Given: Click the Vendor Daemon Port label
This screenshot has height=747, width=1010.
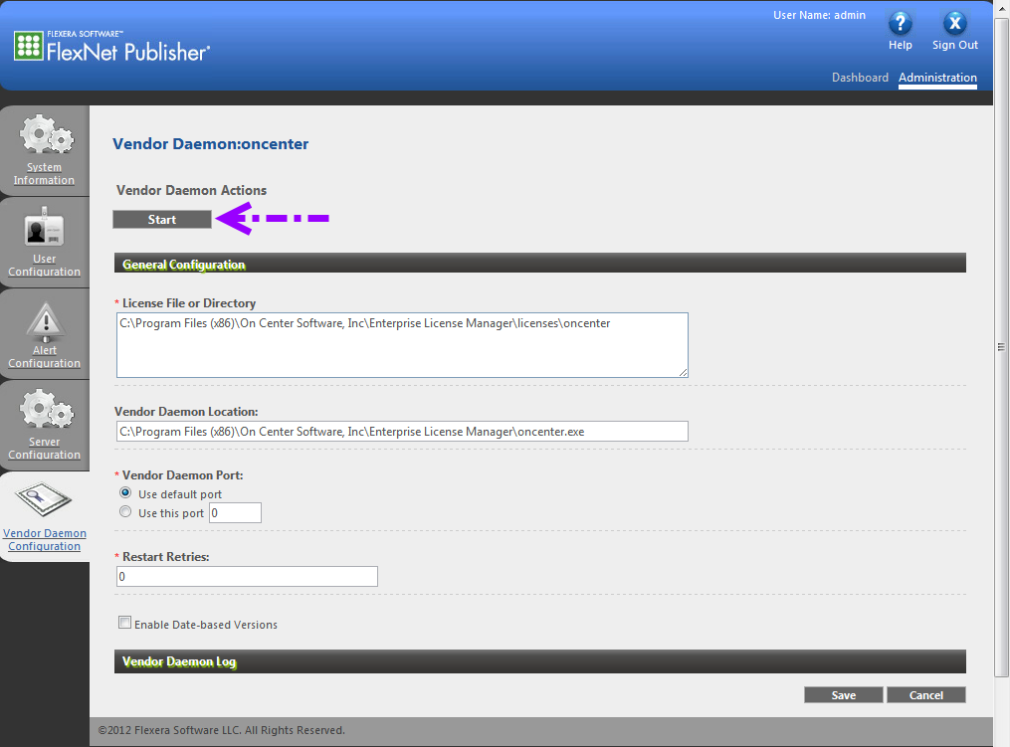Looking at the screenshot, I should tap(182, 475).
